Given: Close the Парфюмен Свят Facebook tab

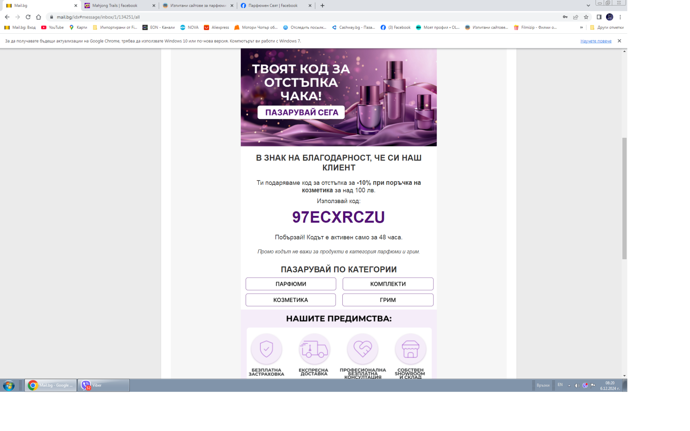Looking at the screenshot, I should tap(310, 5).
